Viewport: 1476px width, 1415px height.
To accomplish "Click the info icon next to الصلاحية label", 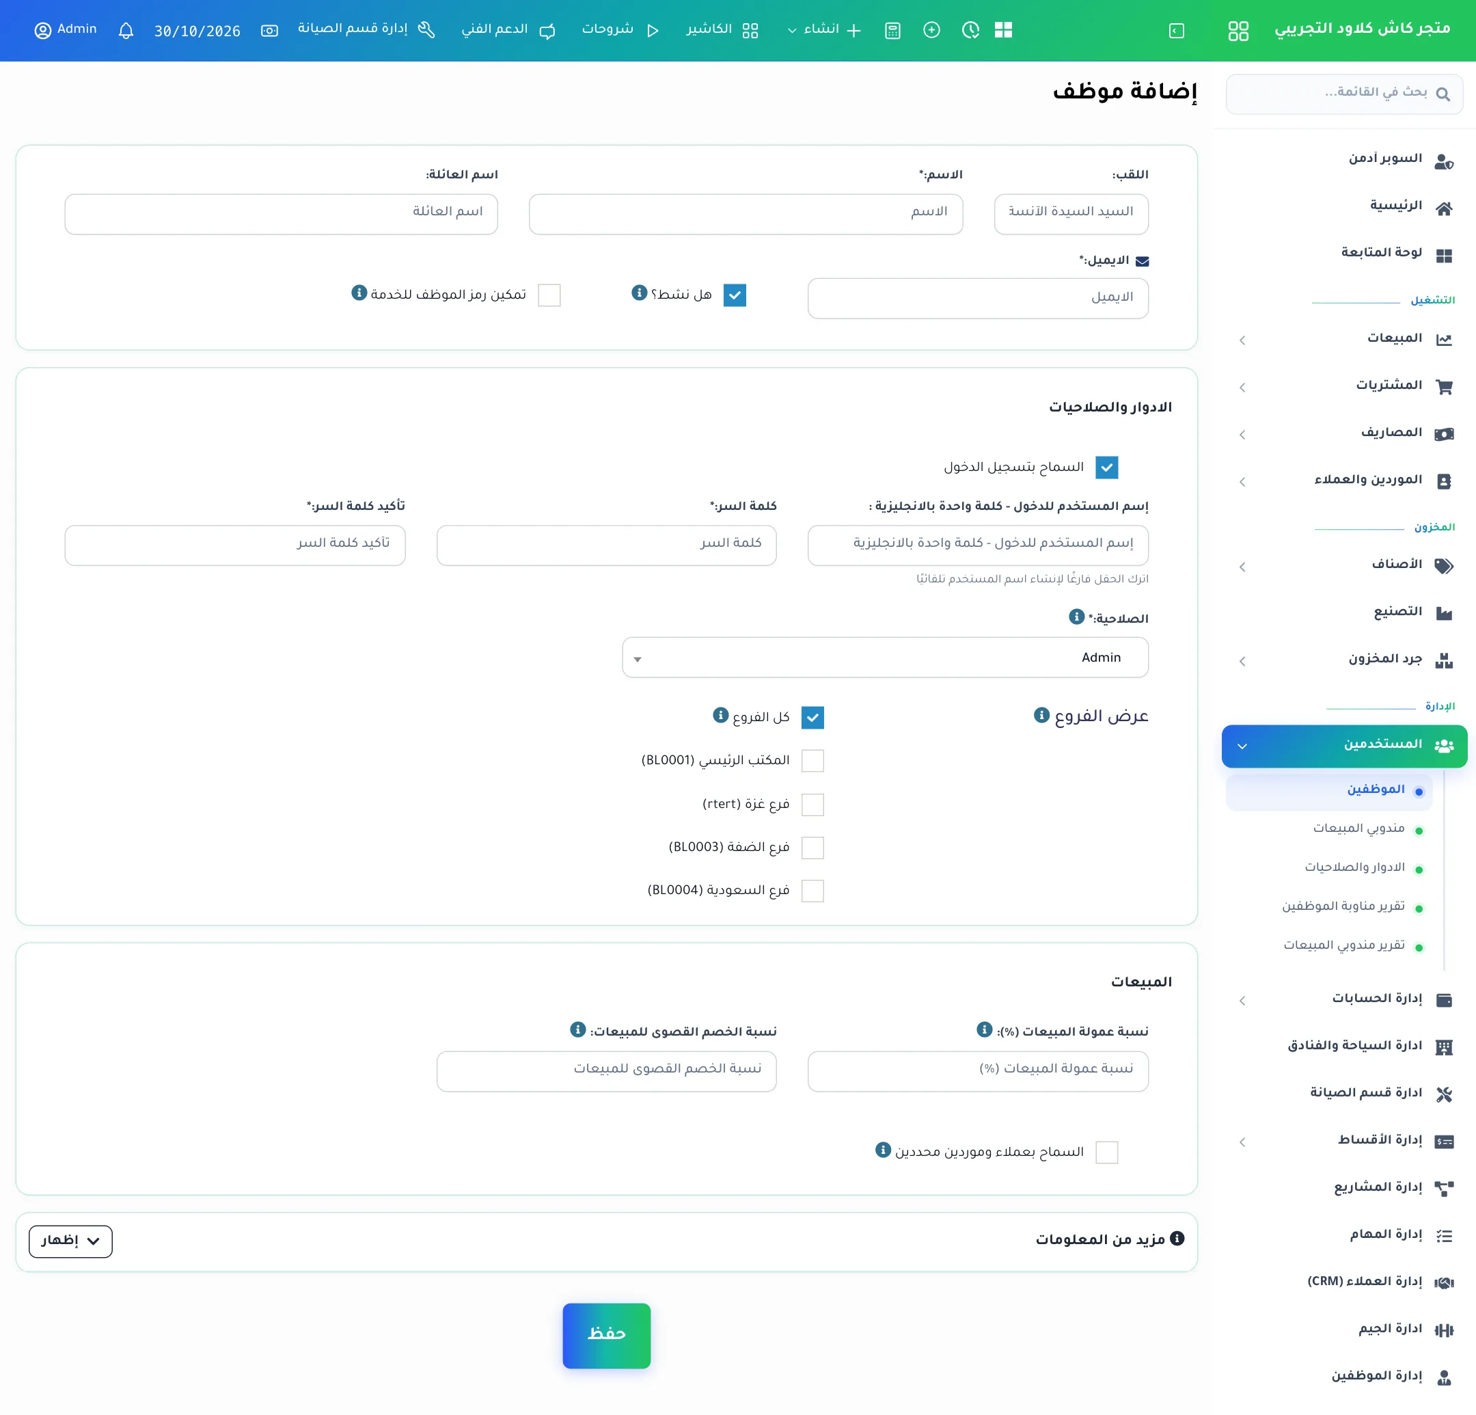I will 1077,617.
